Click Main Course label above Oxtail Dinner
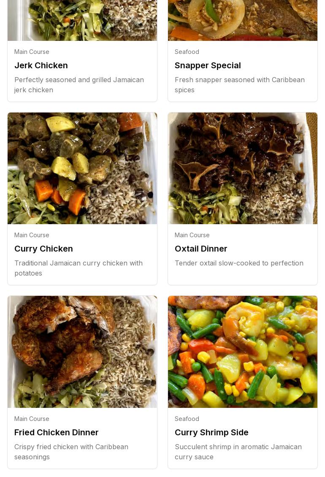 point(192,235)
